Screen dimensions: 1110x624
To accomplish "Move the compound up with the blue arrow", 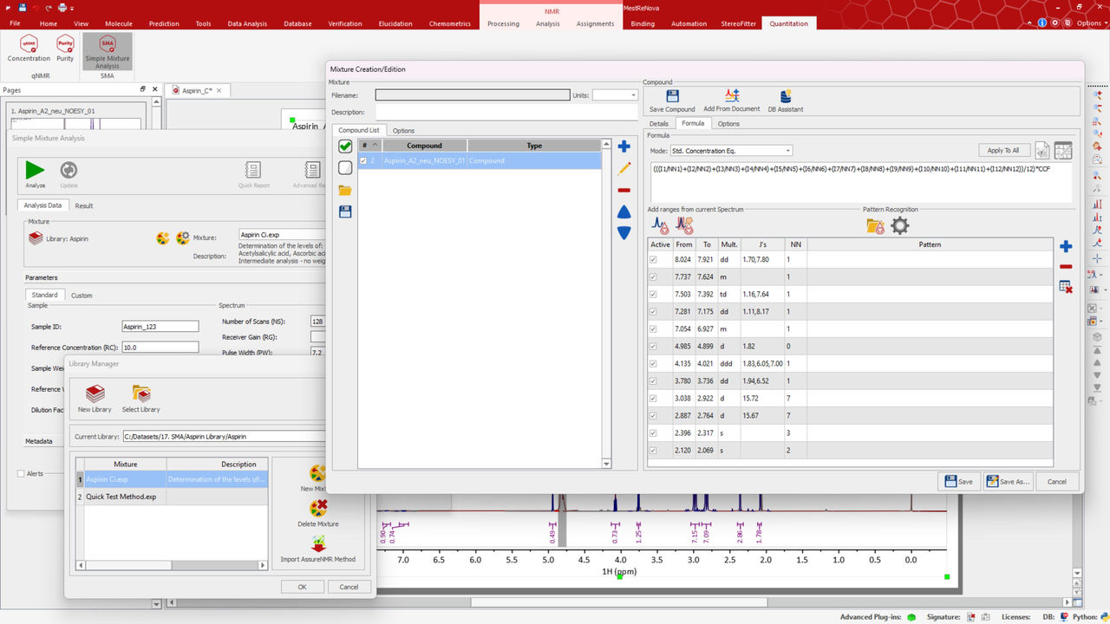I will pos(624,212).
